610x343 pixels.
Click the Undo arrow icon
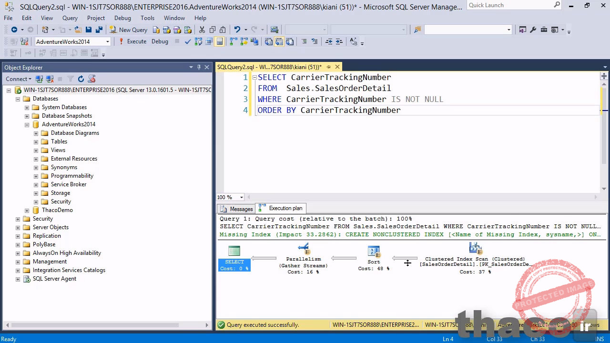coord(237,30)
